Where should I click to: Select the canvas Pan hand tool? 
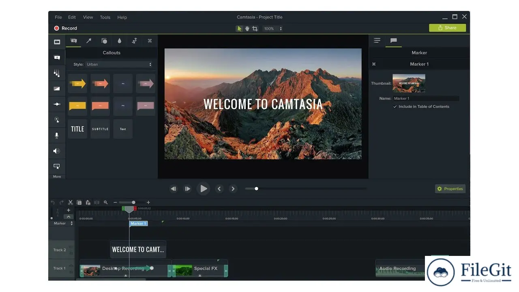(247, 28)
